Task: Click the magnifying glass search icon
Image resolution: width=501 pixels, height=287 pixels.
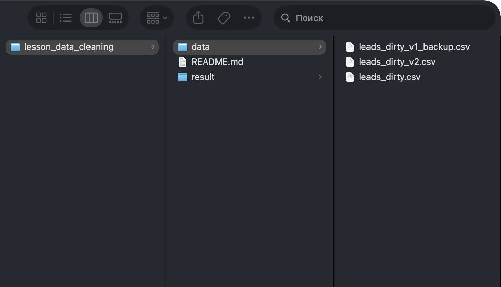Action: pos(286,18)
